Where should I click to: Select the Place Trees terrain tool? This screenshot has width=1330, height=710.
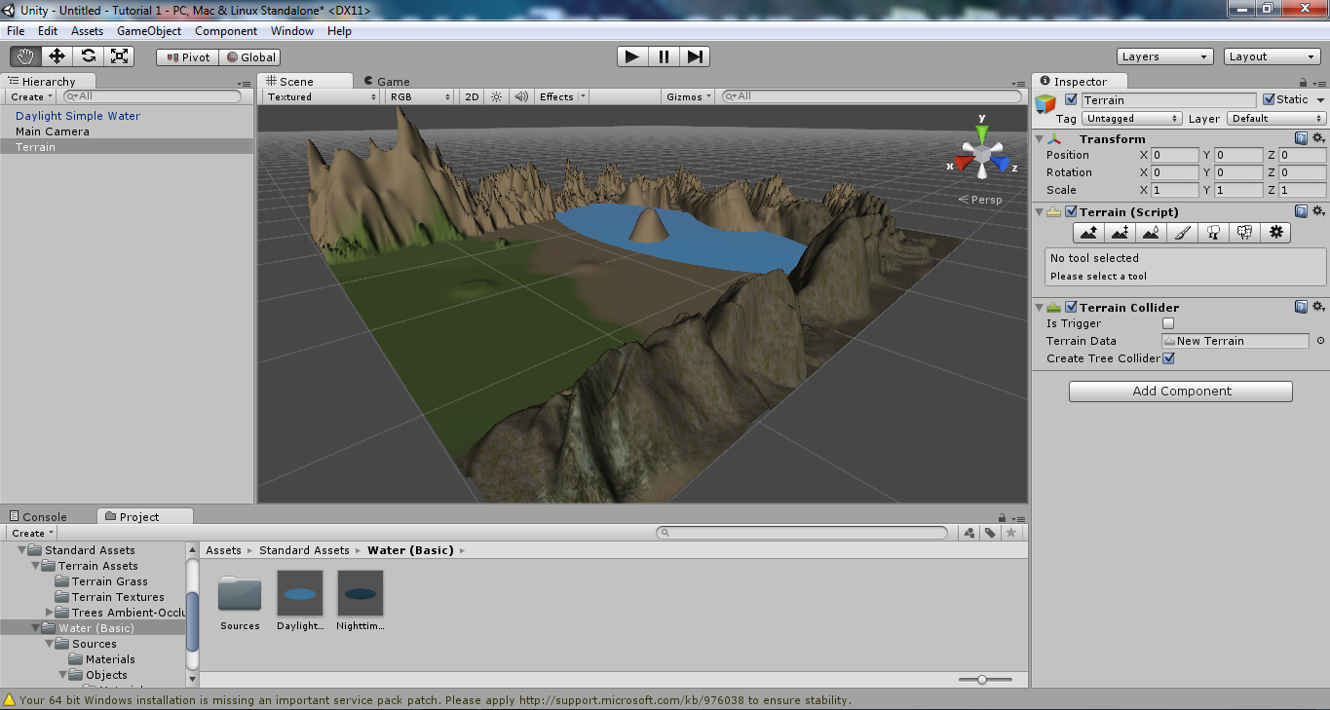click(x=1213, y=232)
